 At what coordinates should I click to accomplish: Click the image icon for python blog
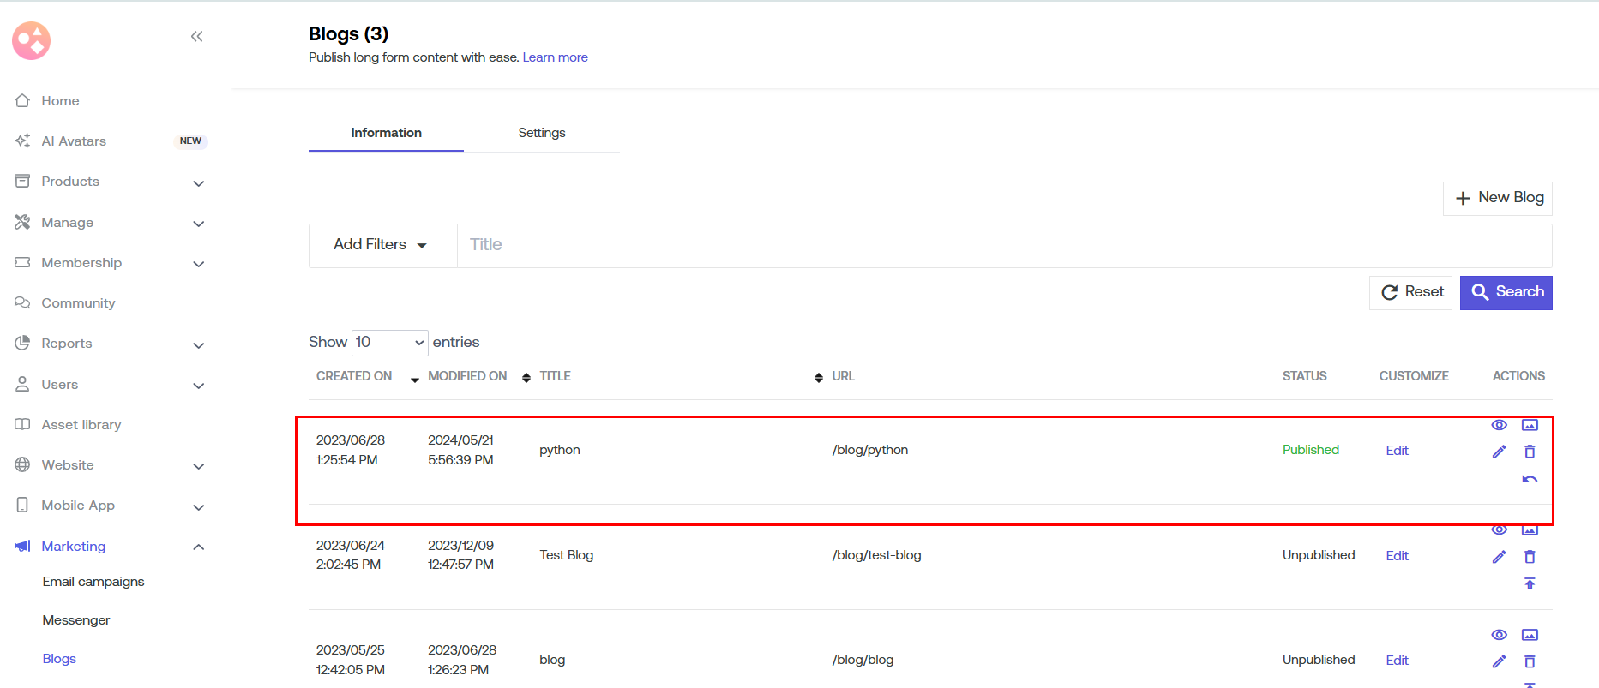pos(1530,425)
